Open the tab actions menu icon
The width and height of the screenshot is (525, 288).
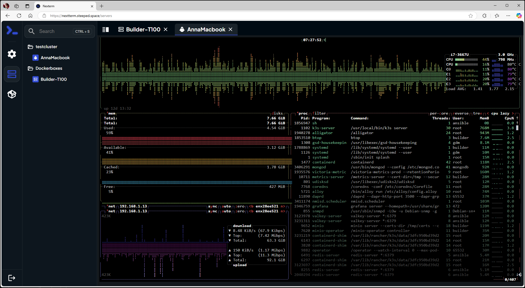(27, 6)
